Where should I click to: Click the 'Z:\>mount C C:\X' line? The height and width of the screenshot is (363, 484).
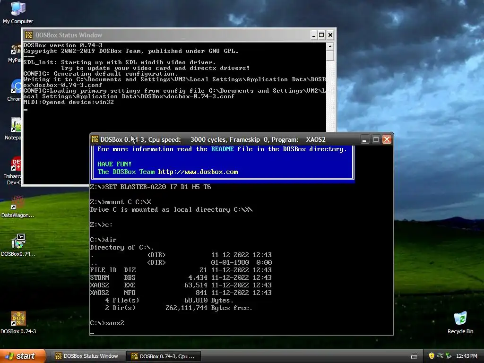click(121, 202)
